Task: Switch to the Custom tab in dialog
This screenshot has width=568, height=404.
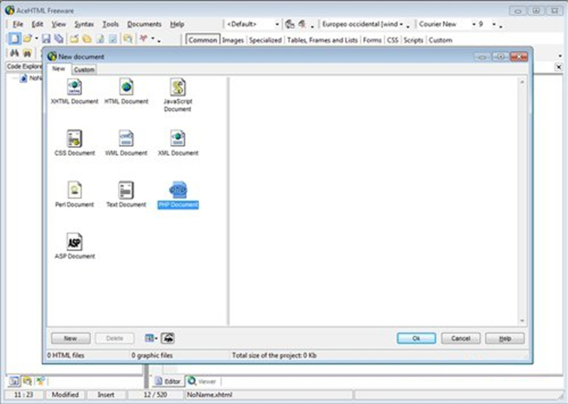Action: pos(84,69)
